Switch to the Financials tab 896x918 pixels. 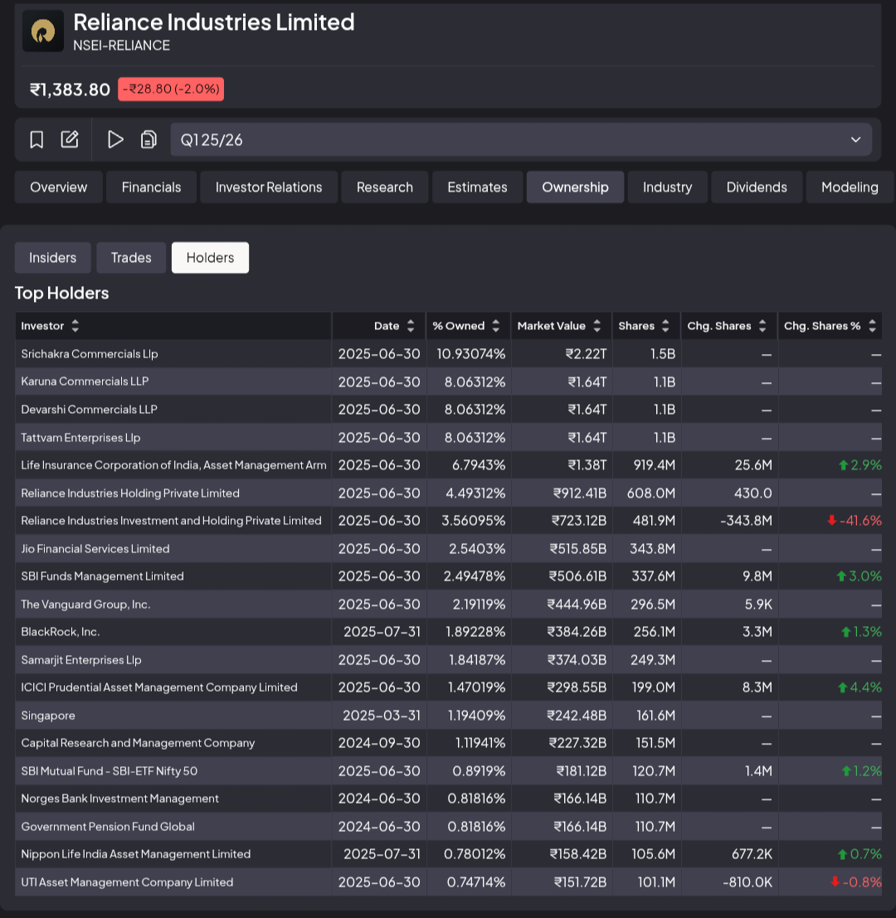click(151, 187)
